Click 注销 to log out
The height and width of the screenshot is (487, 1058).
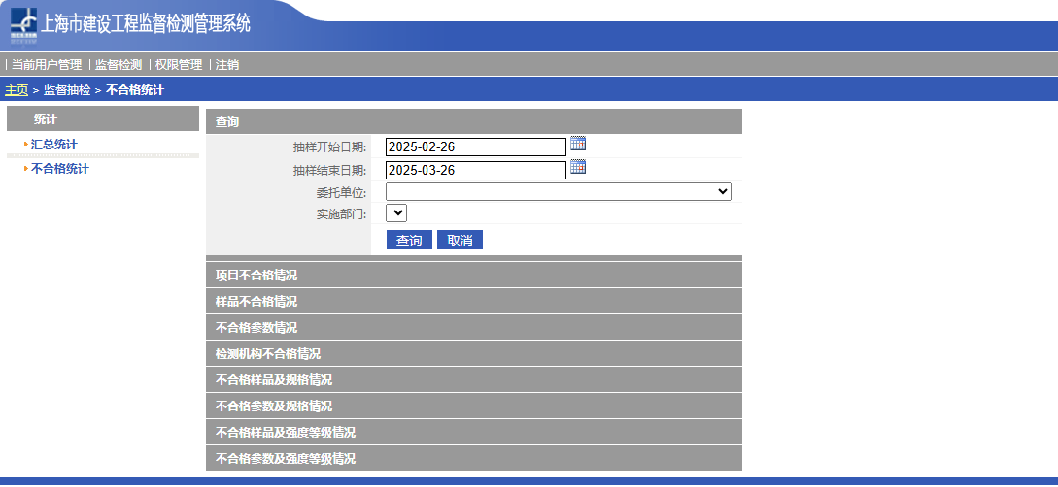tap(227, 65)
